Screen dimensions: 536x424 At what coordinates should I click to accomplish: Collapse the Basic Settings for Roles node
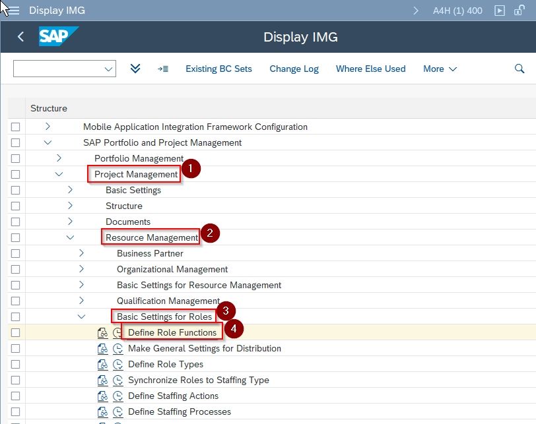click(81, 317)
